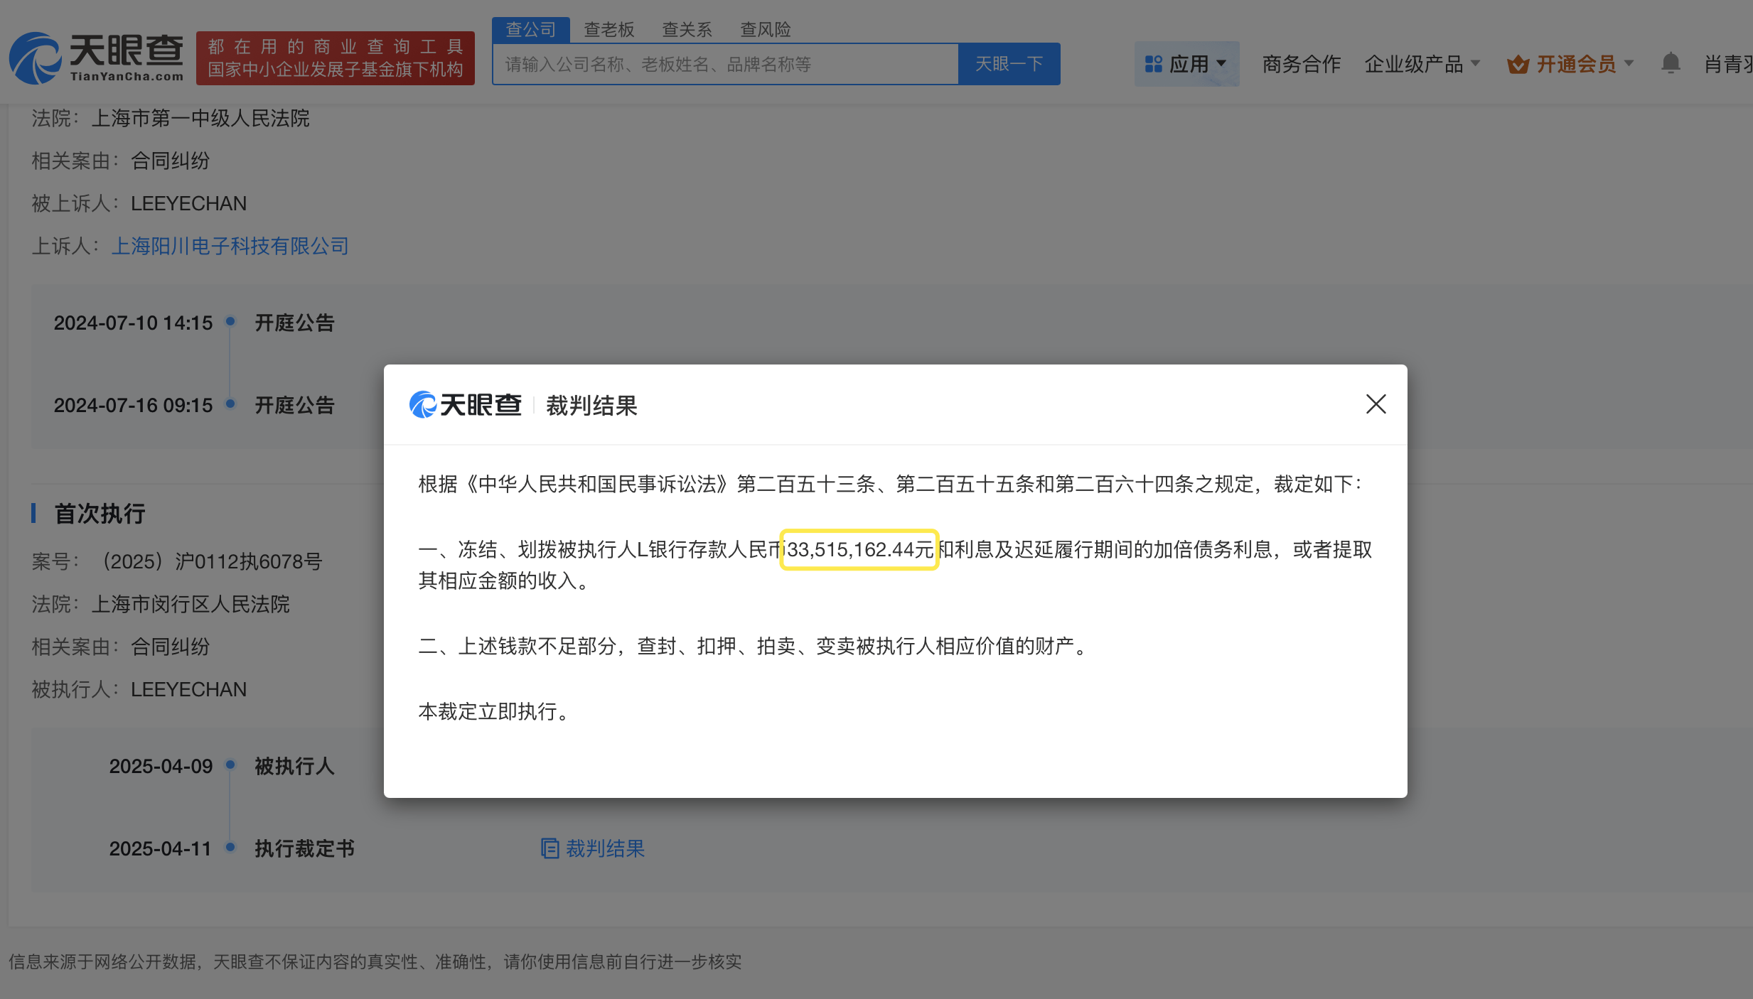Click the notification bell icon
The height and width of the screenshot is (999, 1753).
pos(1670,63)
